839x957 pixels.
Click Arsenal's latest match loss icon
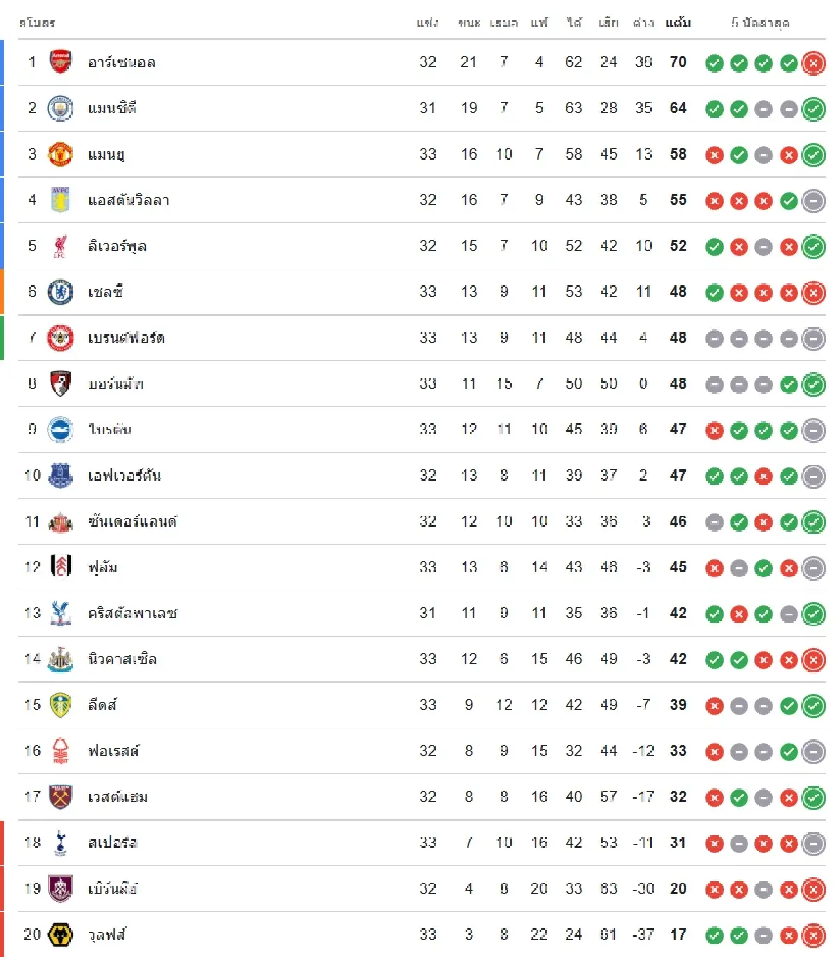coord(813,64)
